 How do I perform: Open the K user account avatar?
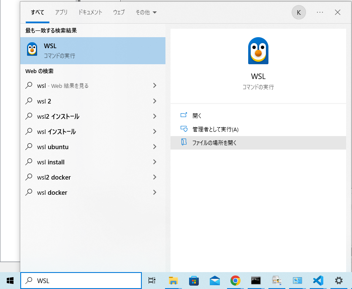[298, 12]
